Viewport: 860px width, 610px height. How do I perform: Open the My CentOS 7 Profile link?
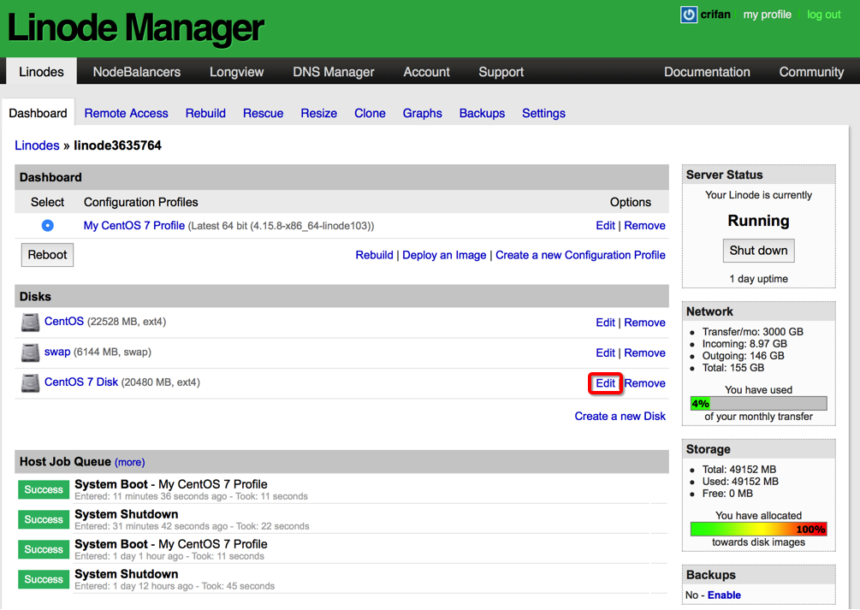pyautogui.click(x=133, y=226)
